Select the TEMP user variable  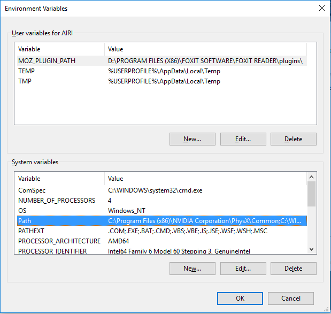pyautogui.click(x=27, y=71)
